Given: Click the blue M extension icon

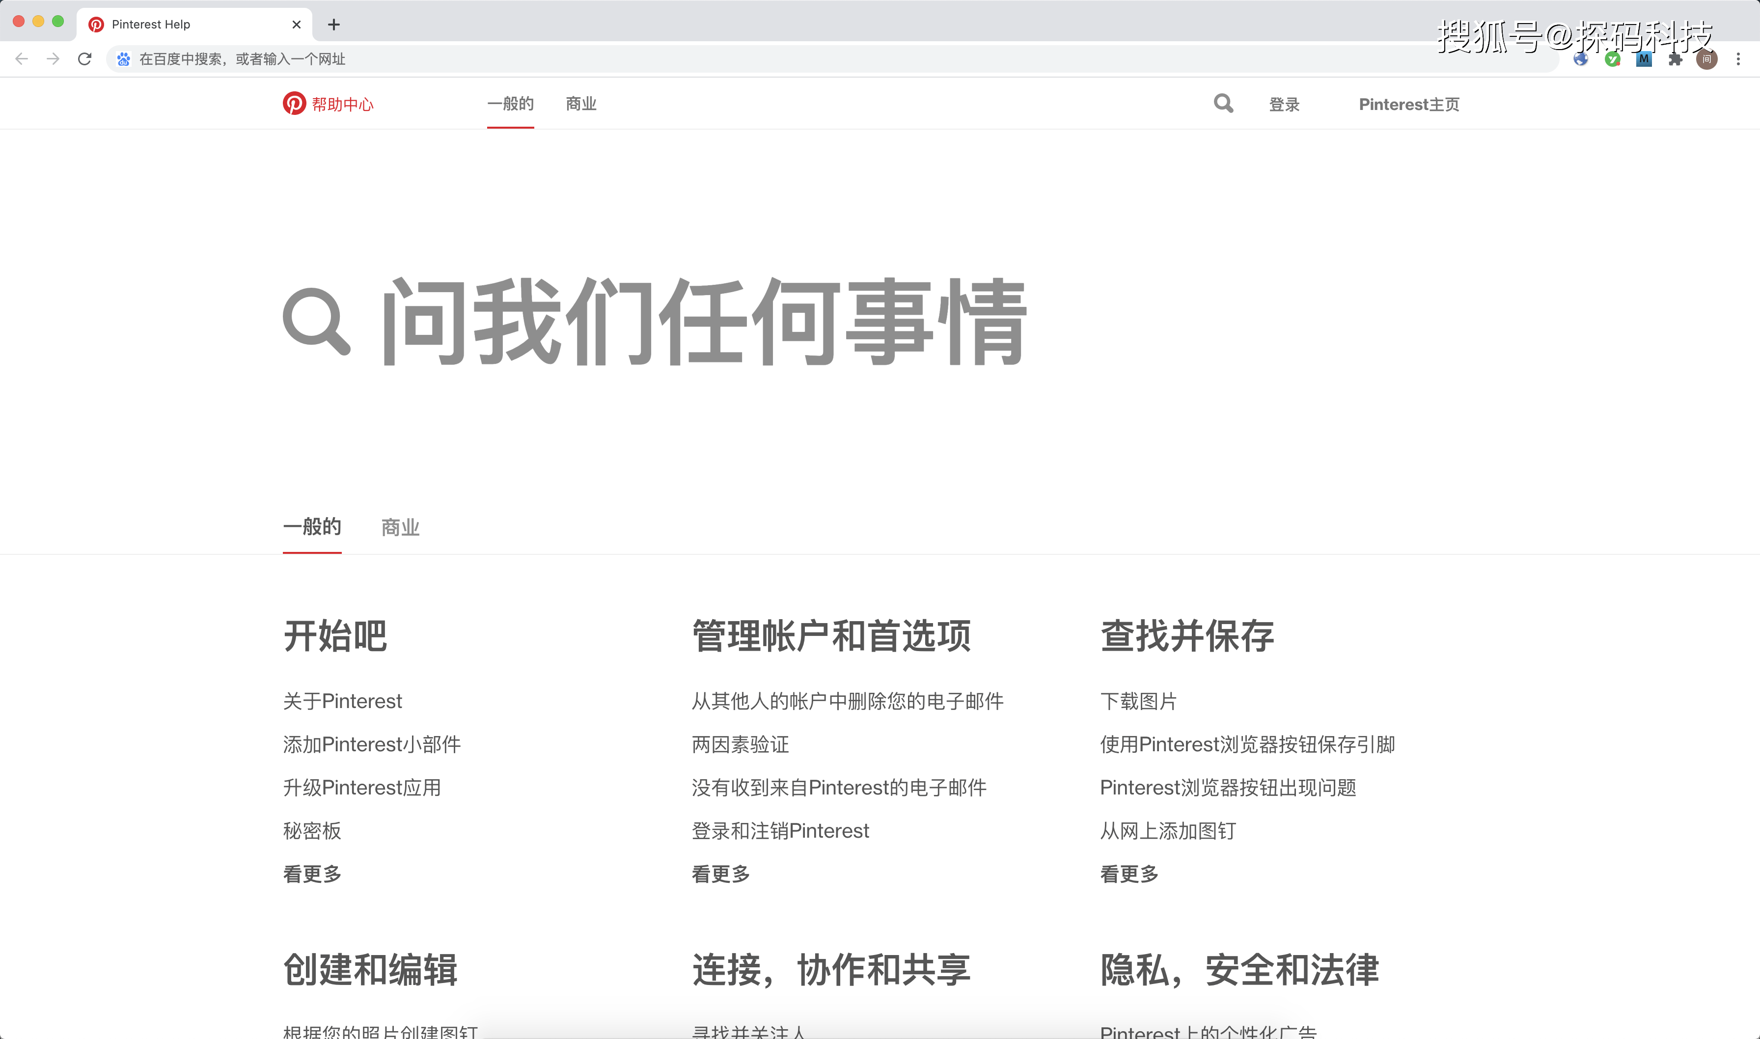Looking at the screenshot, I should point(1644,59).
